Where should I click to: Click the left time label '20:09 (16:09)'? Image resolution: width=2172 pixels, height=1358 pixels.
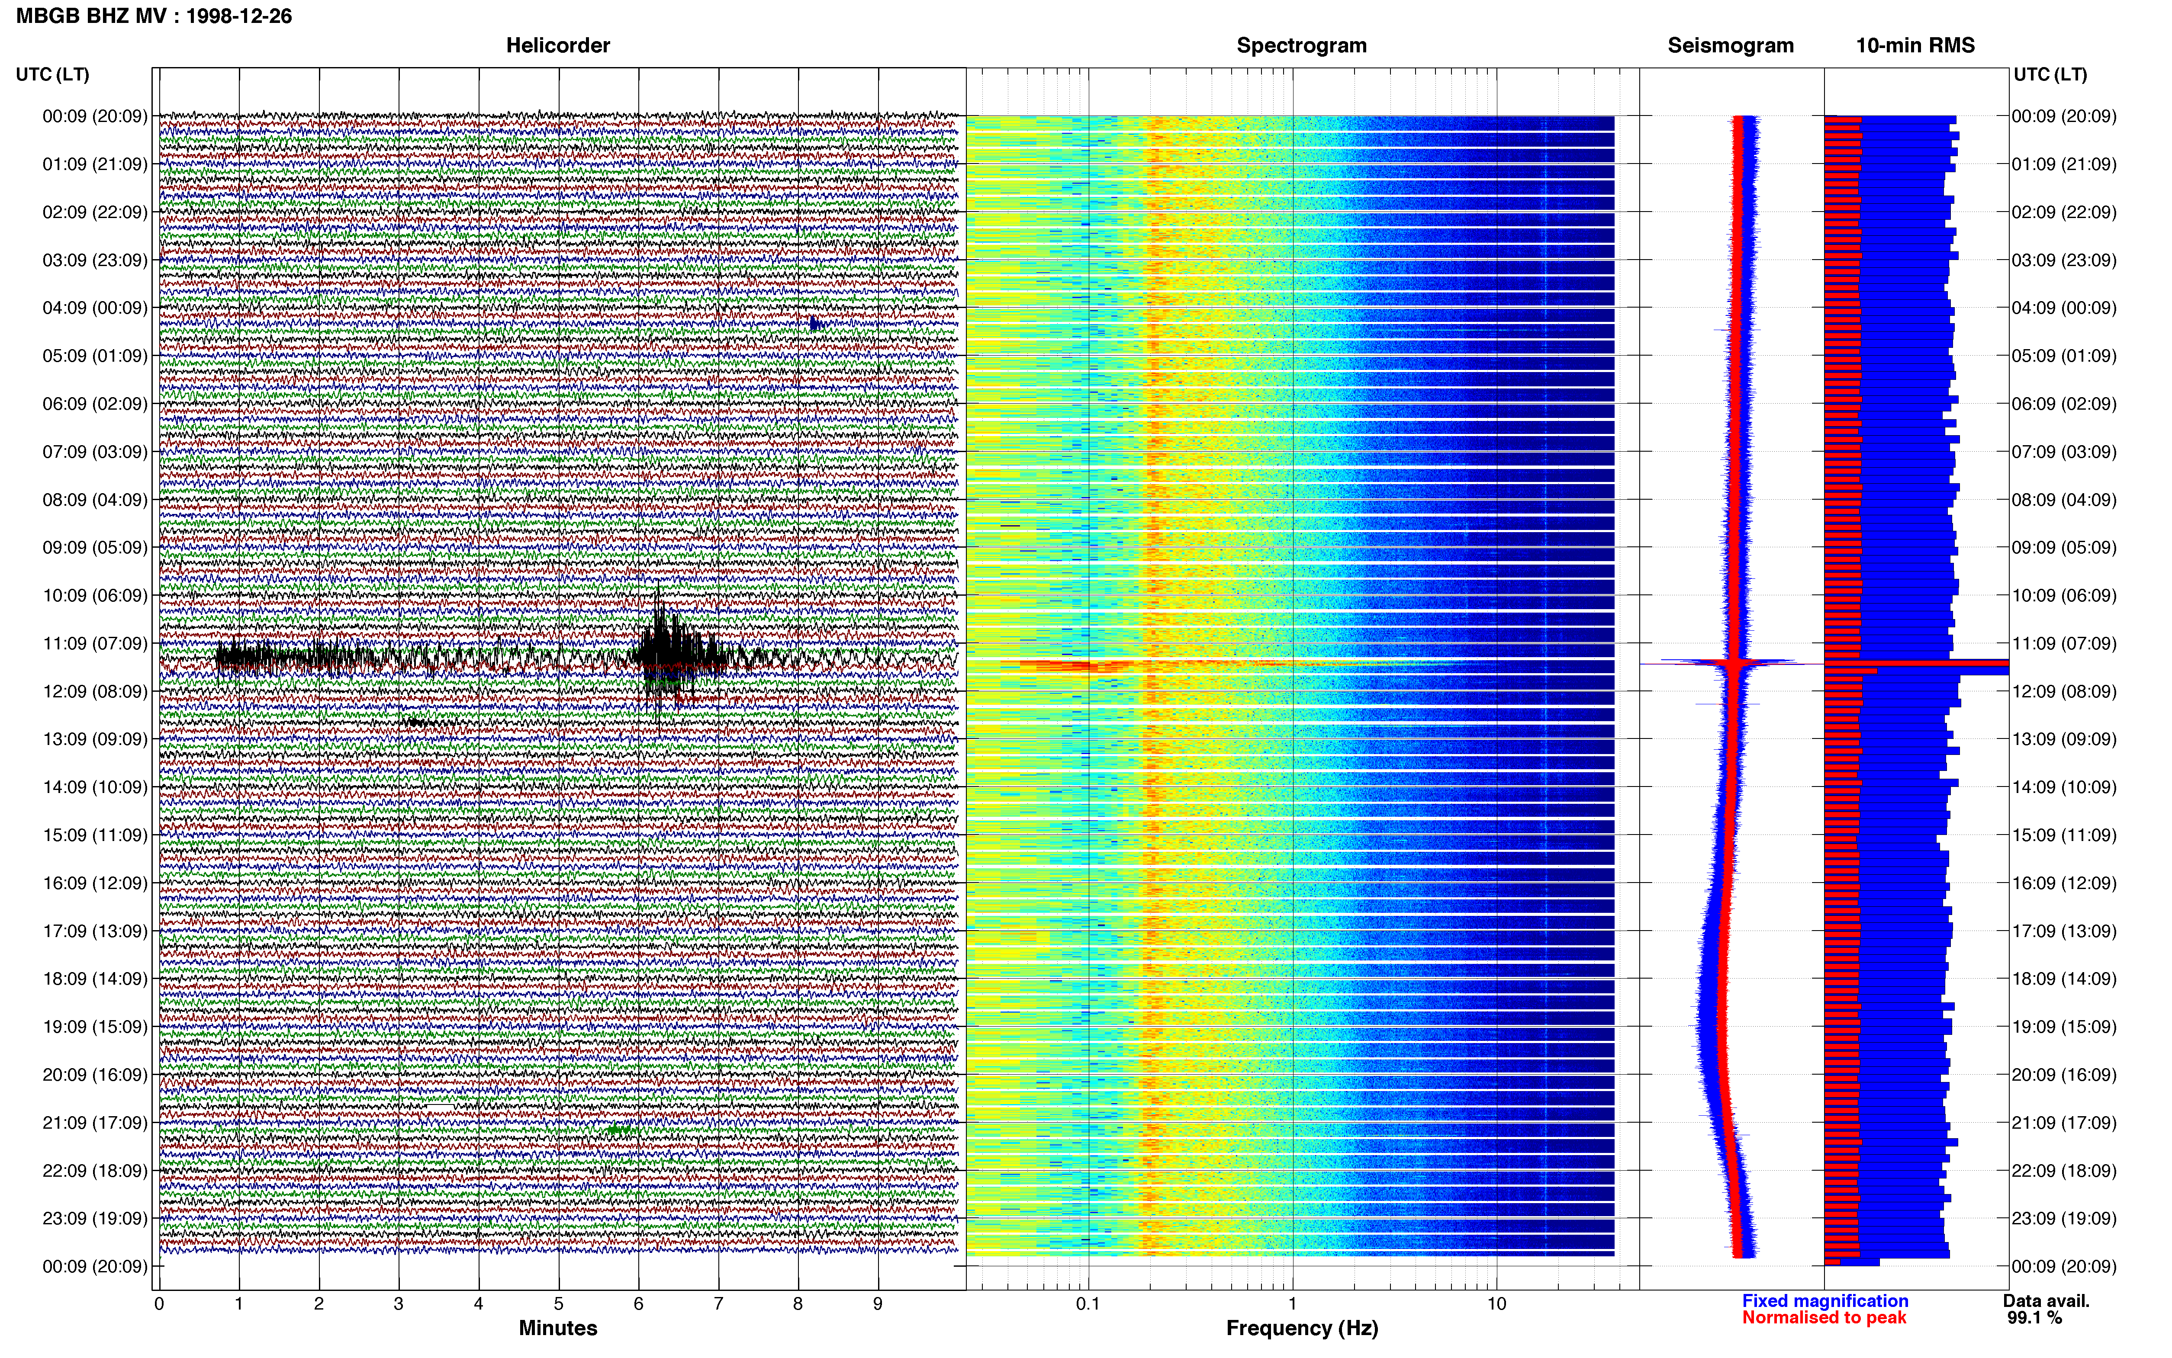point(95,1075)
